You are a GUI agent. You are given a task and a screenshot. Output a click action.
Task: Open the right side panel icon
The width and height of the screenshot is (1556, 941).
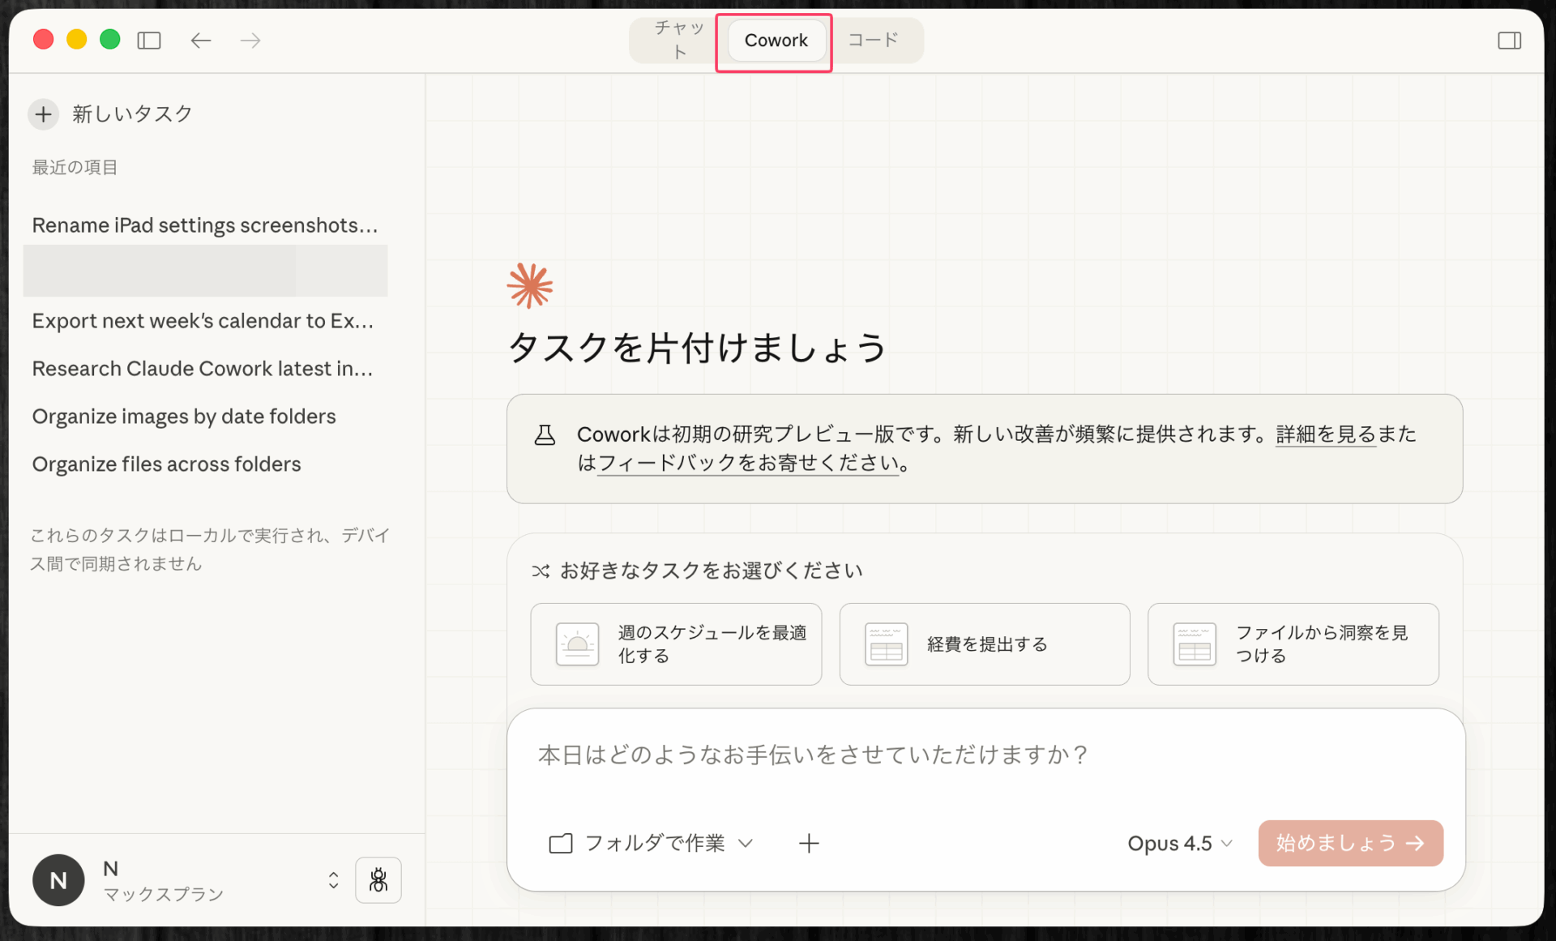click(x=1511, y=40)
